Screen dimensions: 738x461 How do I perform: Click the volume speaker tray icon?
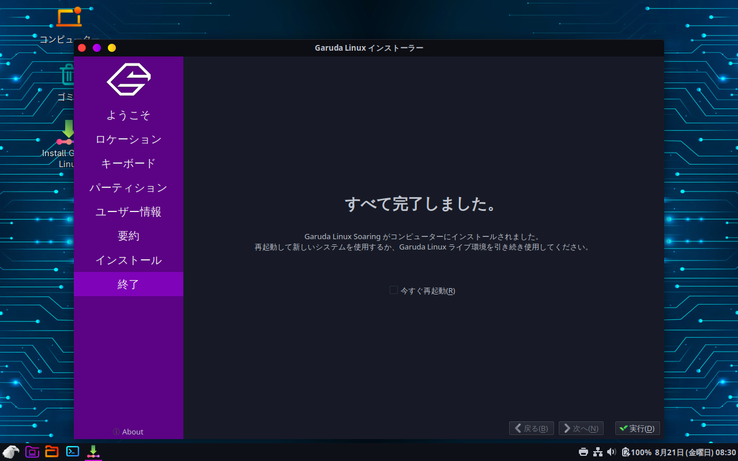pyautogui.click(x=612, y=452)
